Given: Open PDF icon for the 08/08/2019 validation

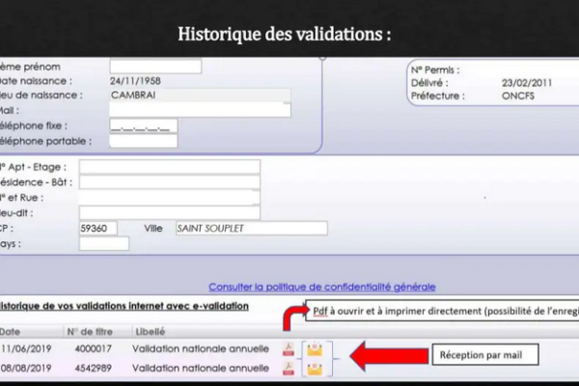Looking at the screenshot, I should [288, 368].
